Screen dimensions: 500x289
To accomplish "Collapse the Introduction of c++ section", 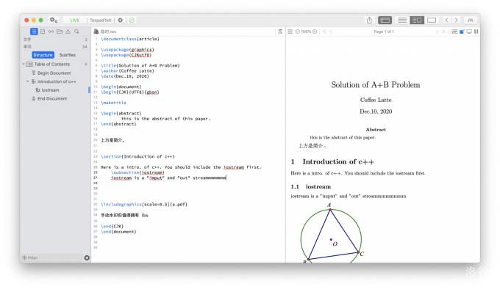I will (28, 81).
